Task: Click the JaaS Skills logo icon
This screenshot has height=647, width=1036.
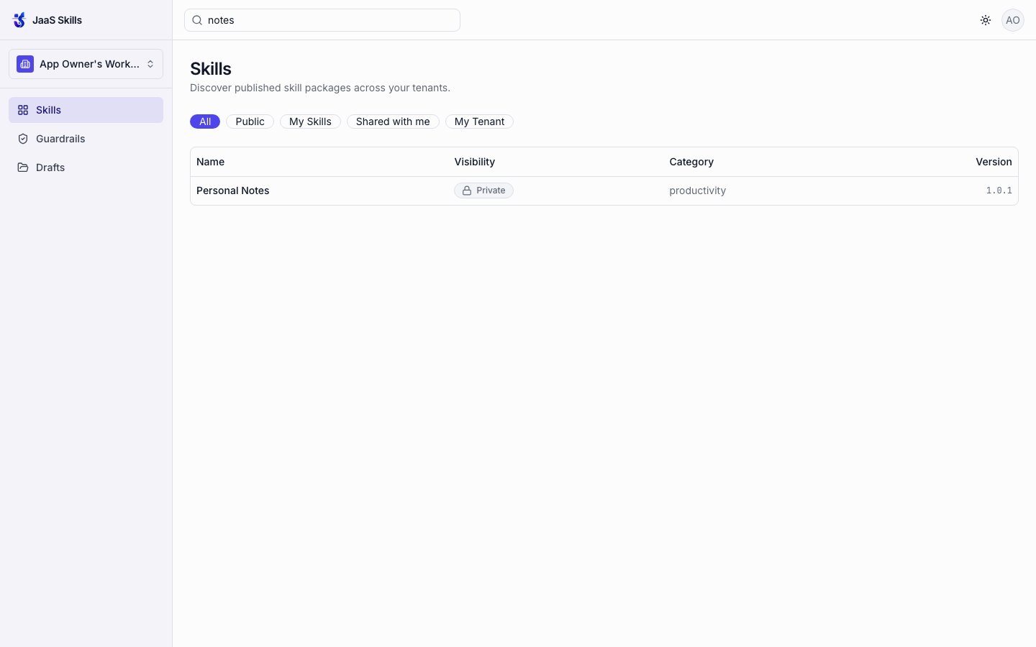Action: pos(19,20)
